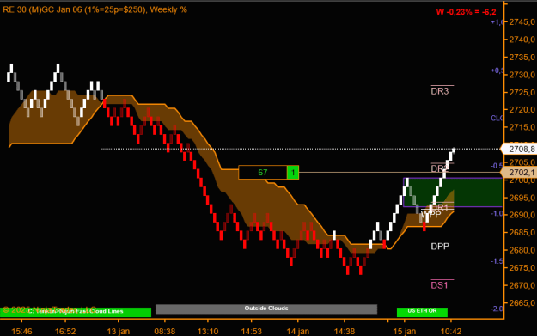This screenshot has height=336, width=537.
Task: Click the 15:46 time axis label
Action: (22, 331)
